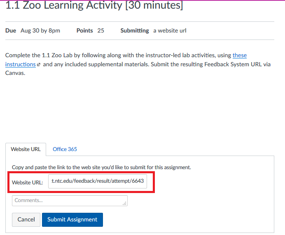Click the "a website url" submission type text
The height and width of the screenshot is (235, 285).
point(170,30)
